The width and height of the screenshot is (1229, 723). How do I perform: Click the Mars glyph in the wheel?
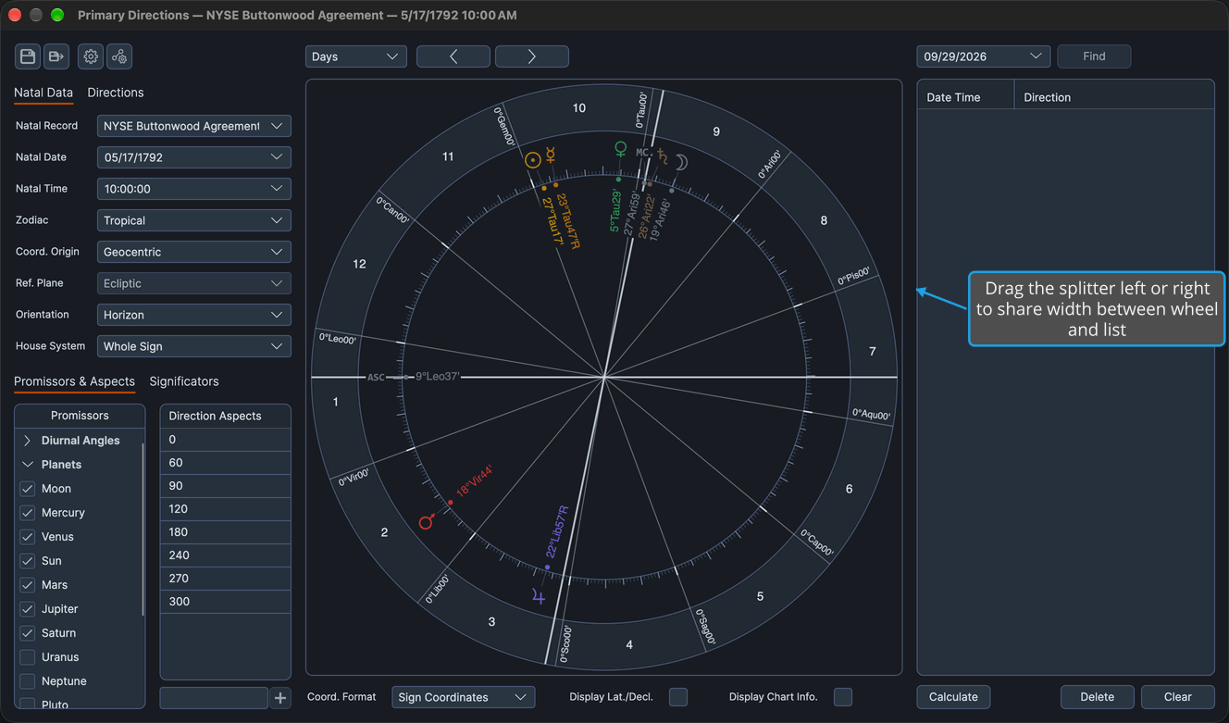pos(427,522)
